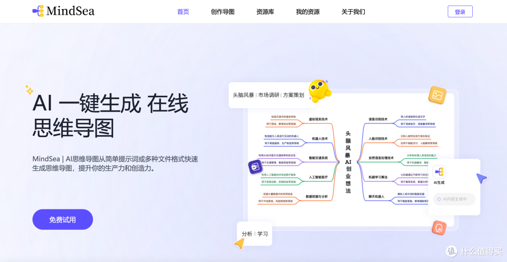Select the central node 头脑风暴AI创业想法
Image resolution: width=507 pixels, height=262 pixels.
pyautogui.click(x=348, y=162)
